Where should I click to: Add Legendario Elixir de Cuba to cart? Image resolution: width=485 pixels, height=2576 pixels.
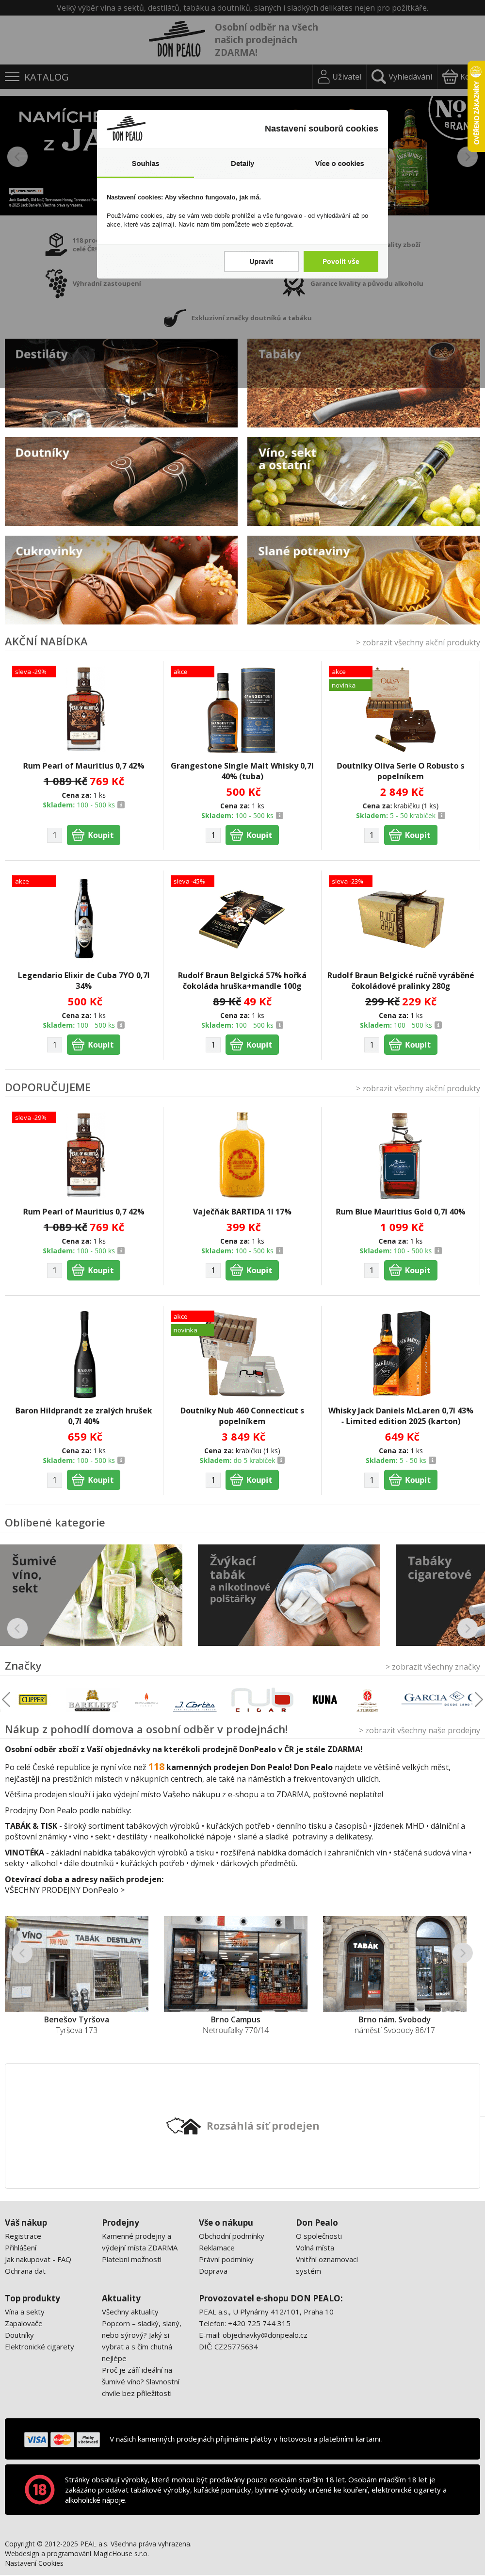93,1045
